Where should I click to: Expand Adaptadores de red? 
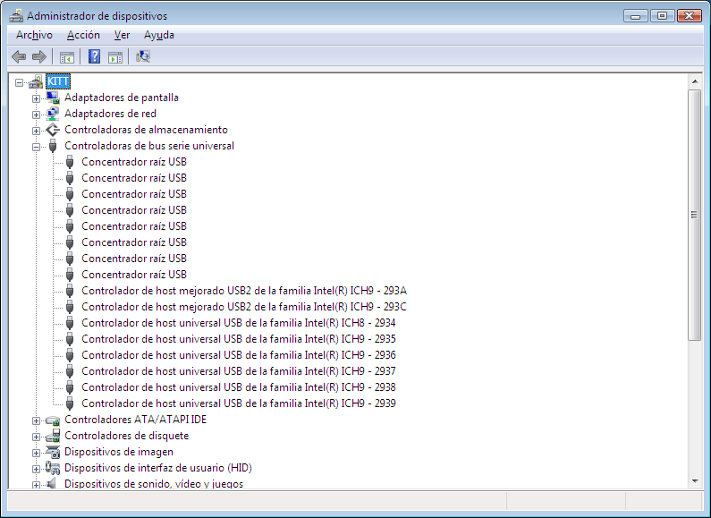(x=37, y=115)
